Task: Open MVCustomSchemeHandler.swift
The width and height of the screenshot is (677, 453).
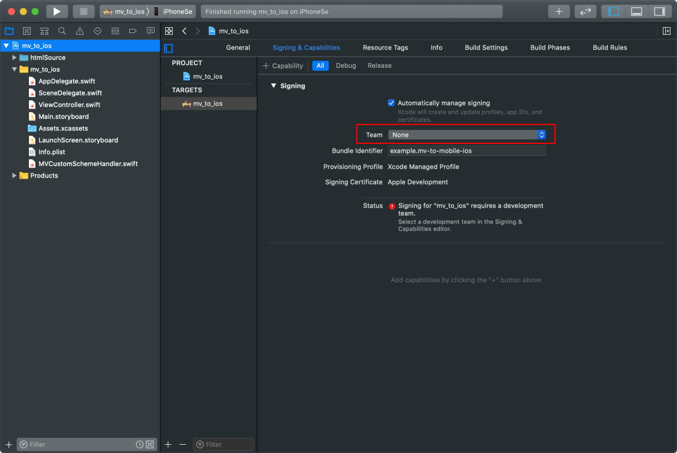Action: pos(88,163)
